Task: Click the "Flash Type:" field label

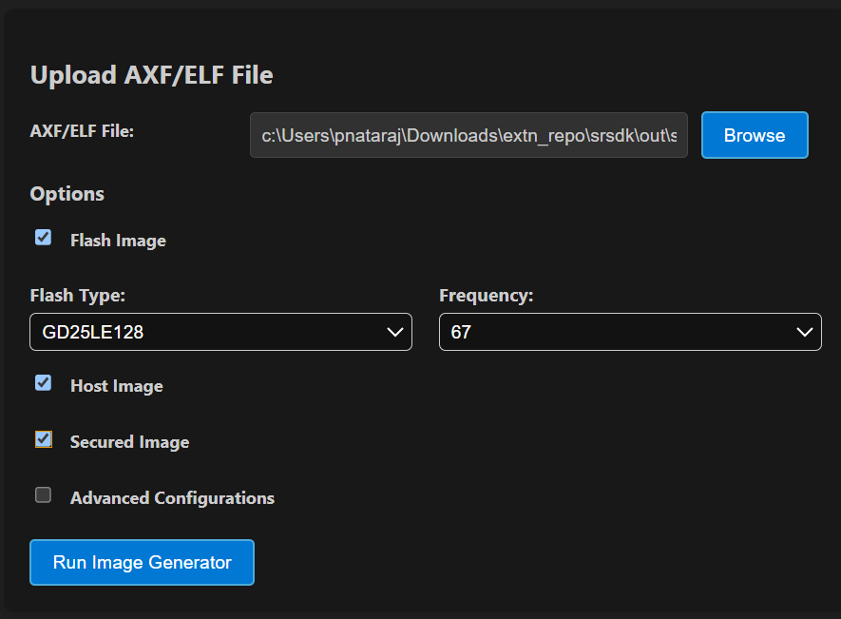Action: point(78,296)
